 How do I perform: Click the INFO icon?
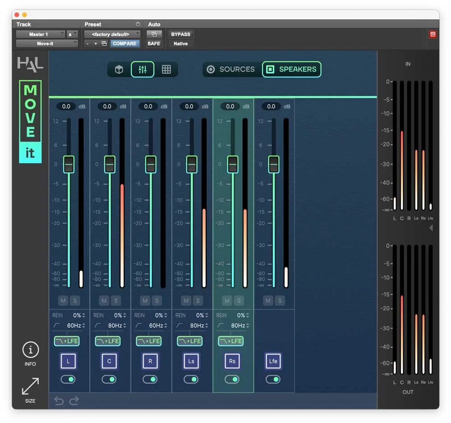(30, 350)
